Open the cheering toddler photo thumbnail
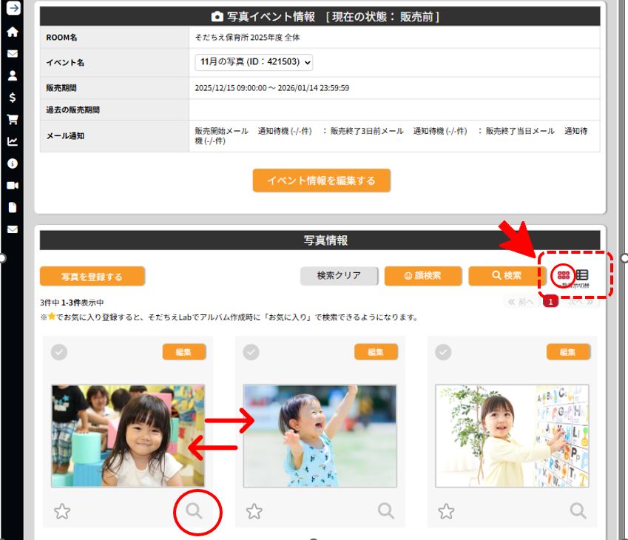 (x=320, y=436)
